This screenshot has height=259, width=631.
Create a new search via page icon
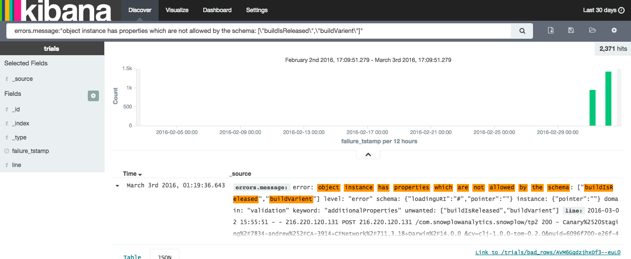(550, 30)
